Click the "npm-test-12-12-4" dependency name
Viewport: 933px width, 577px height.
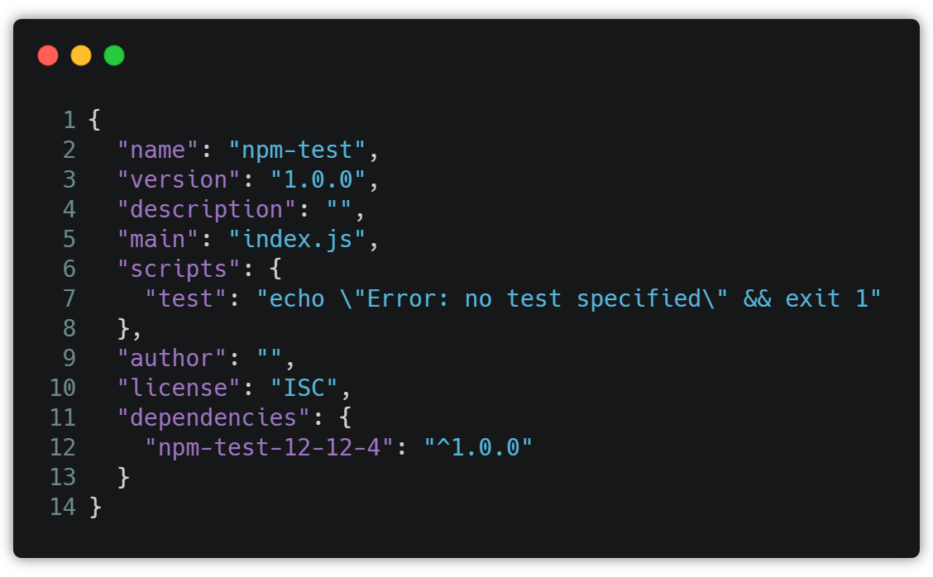(269, 447)
